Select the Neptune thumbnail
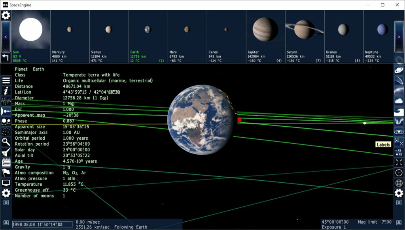 (x=379, y=37)
